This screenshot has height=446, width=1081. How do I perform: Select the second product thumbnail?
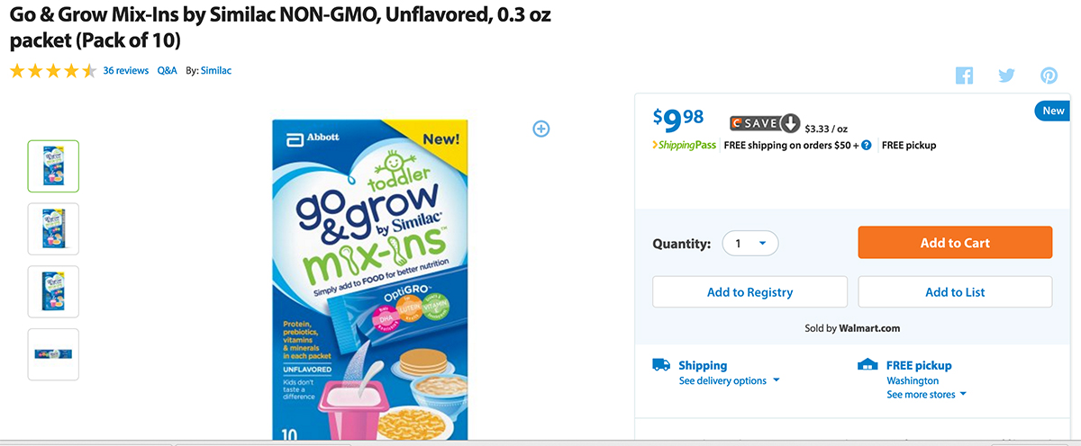53,228
